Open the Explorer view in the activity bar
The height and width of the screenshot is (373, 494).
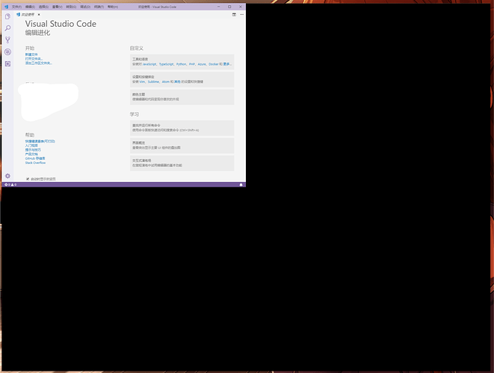point(7,16)
